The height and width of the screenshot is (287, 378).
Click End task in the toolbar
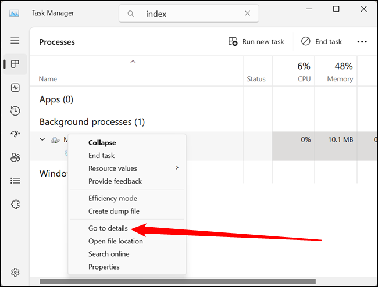pyautogui.click(x=322, y=42)
